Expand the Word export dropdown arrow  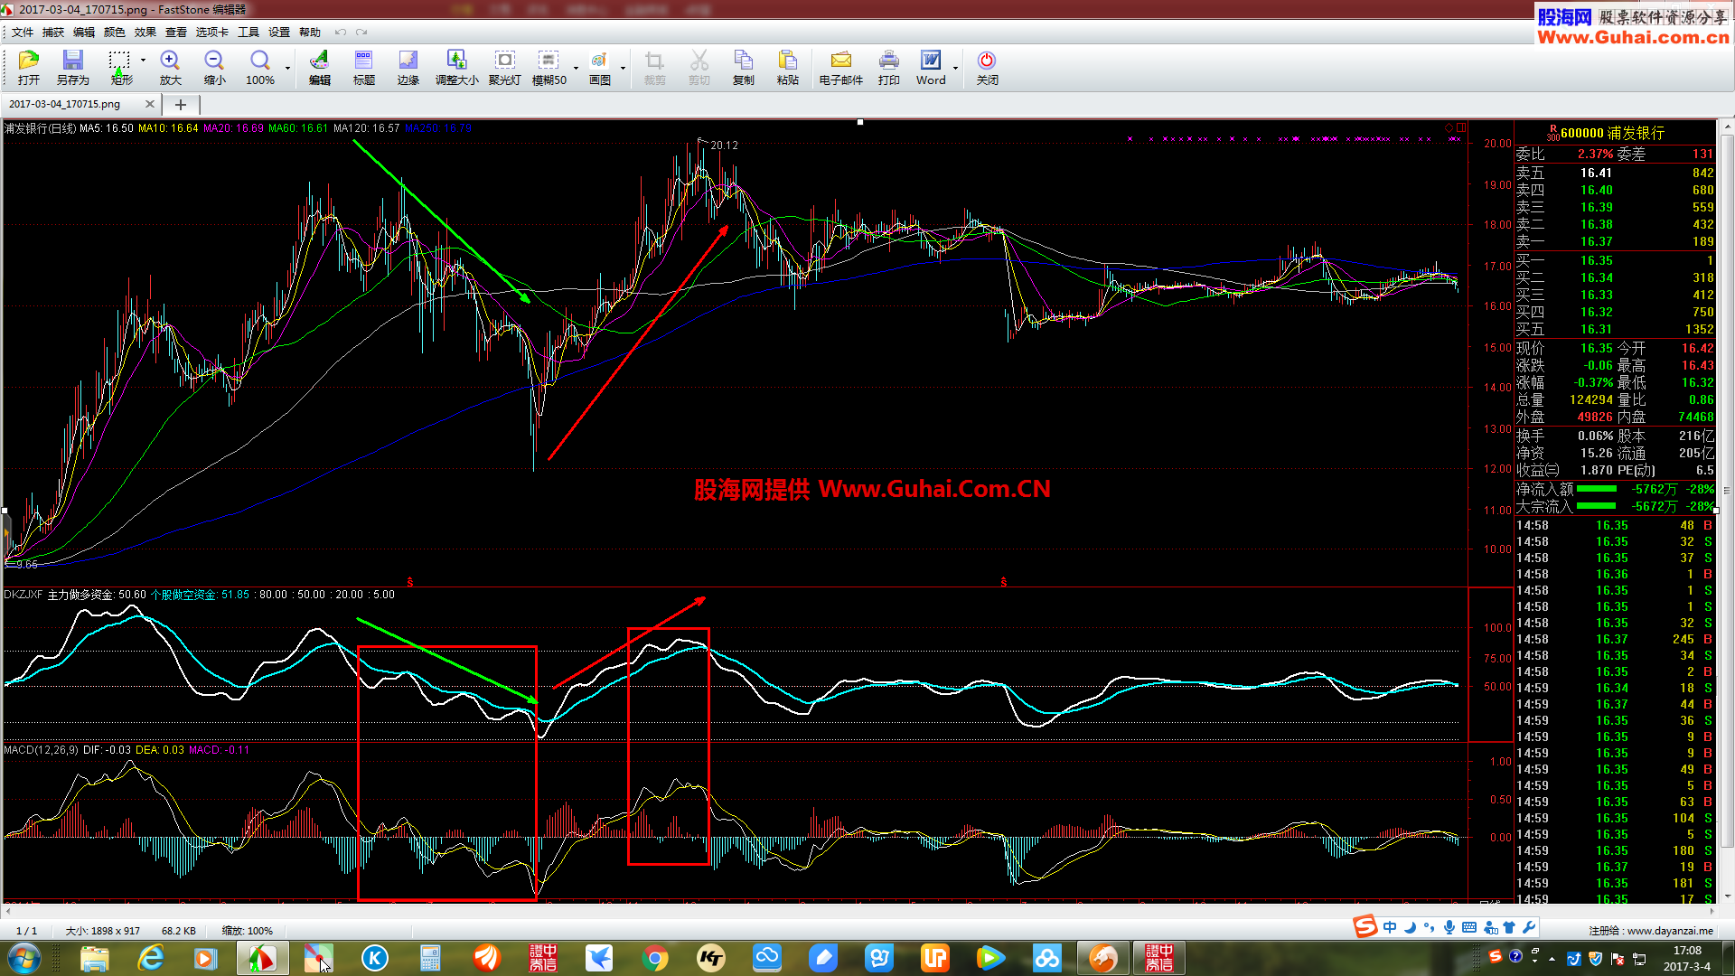pyautogui.click(x=955, y=68)
